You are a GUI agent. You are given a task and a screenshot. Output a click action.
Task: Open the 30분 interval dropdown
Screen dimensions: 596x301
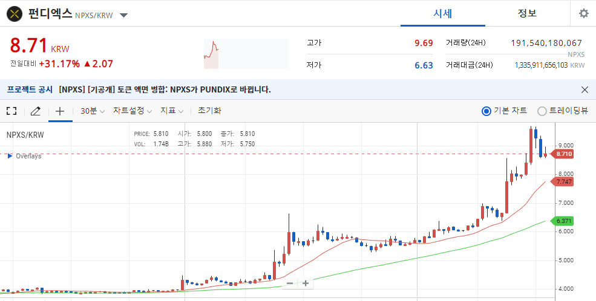pyautogui.click(x=93, y=111)
